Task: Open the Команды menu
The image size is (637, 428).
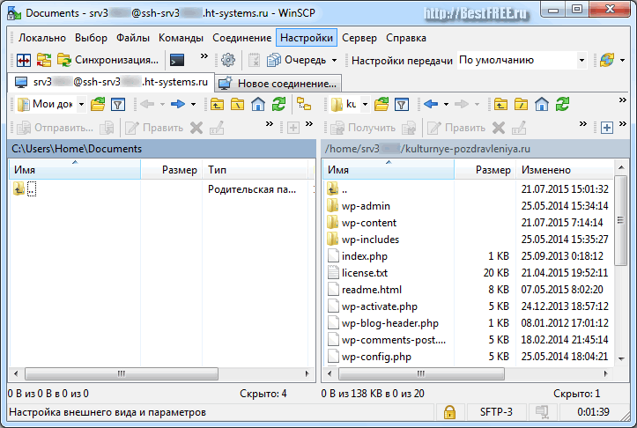Action: pyautogui.click(x=181, y=38)
